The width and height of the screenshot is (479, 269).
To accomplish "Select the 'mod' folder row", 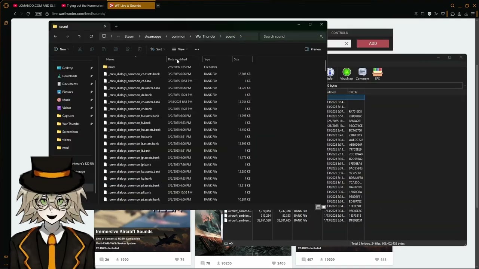I will (x=177, y=67).
